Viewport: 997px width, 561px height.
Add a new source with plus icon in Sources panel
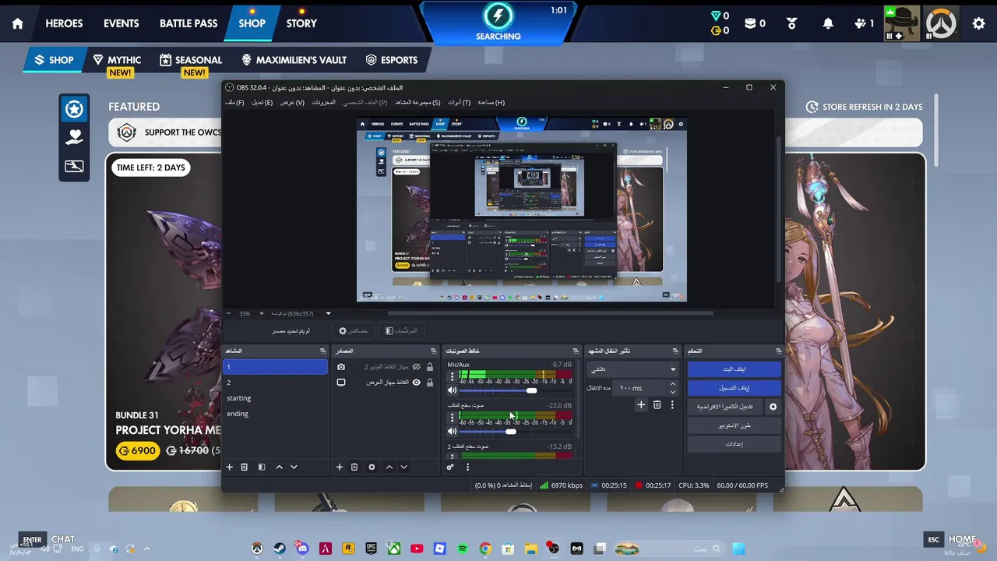(x=340, y=467)
